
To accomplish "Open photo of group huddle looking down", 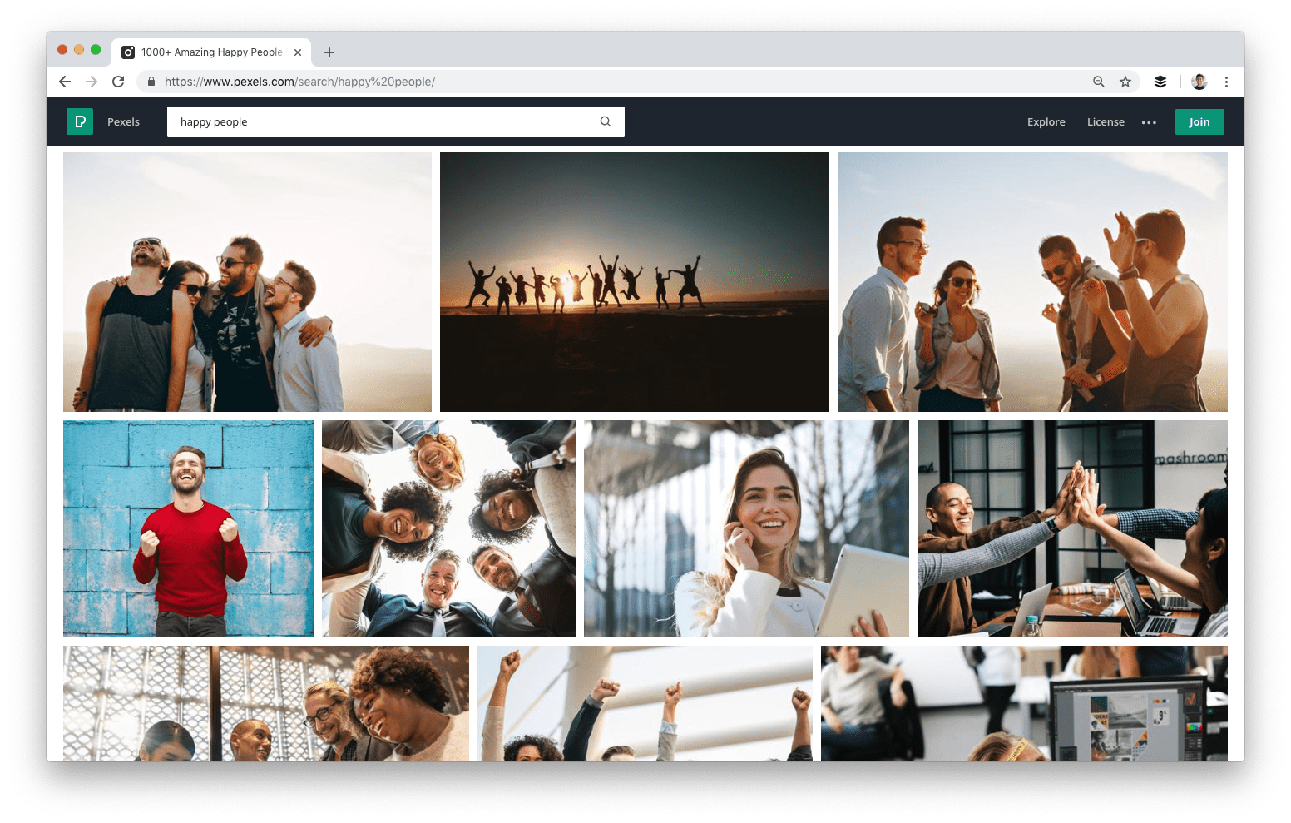I will (448, 528).
